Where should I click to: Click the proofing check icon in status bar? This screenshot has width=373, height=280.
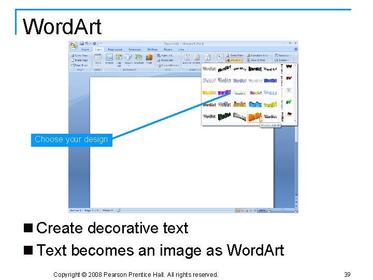click(119, 210)
